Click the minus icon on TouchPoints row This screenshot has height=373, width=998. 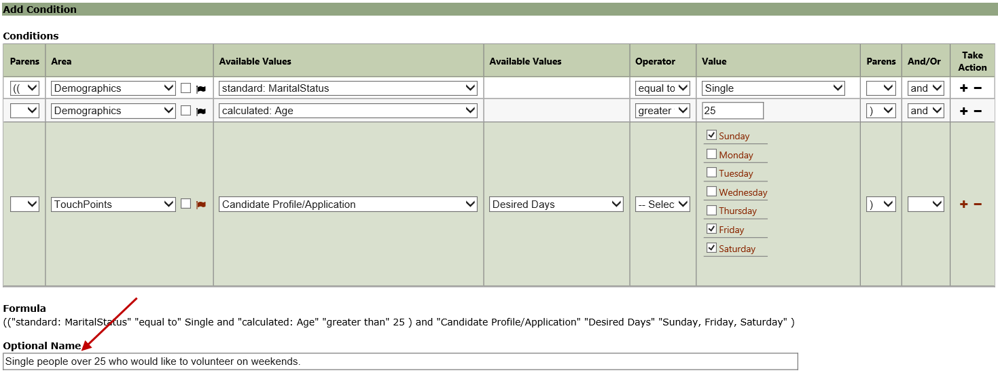[978, 204]
